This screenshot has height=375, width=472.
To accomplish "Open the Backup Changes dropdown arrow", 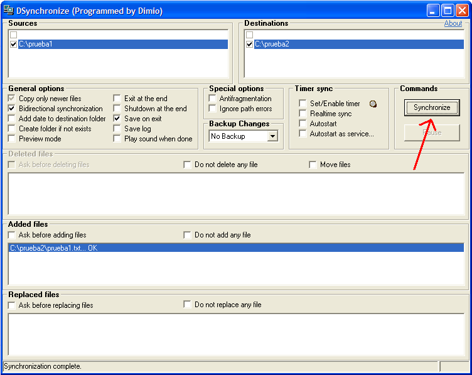I will 272,136.
